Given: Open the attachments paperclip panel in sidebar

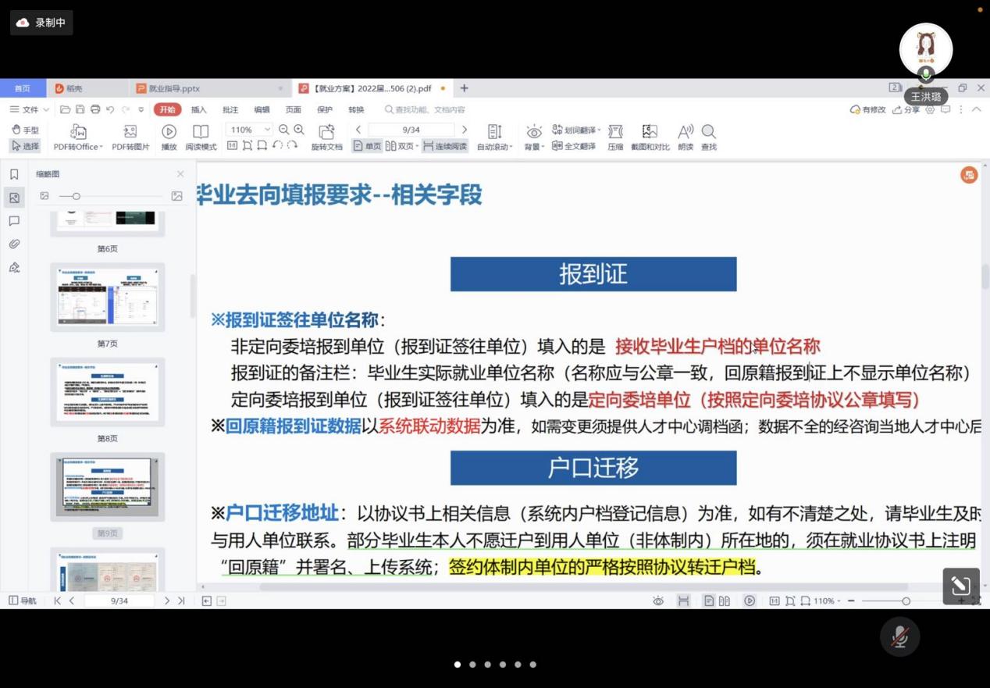Looking at the screenshot, I should [x=14, y=244].
